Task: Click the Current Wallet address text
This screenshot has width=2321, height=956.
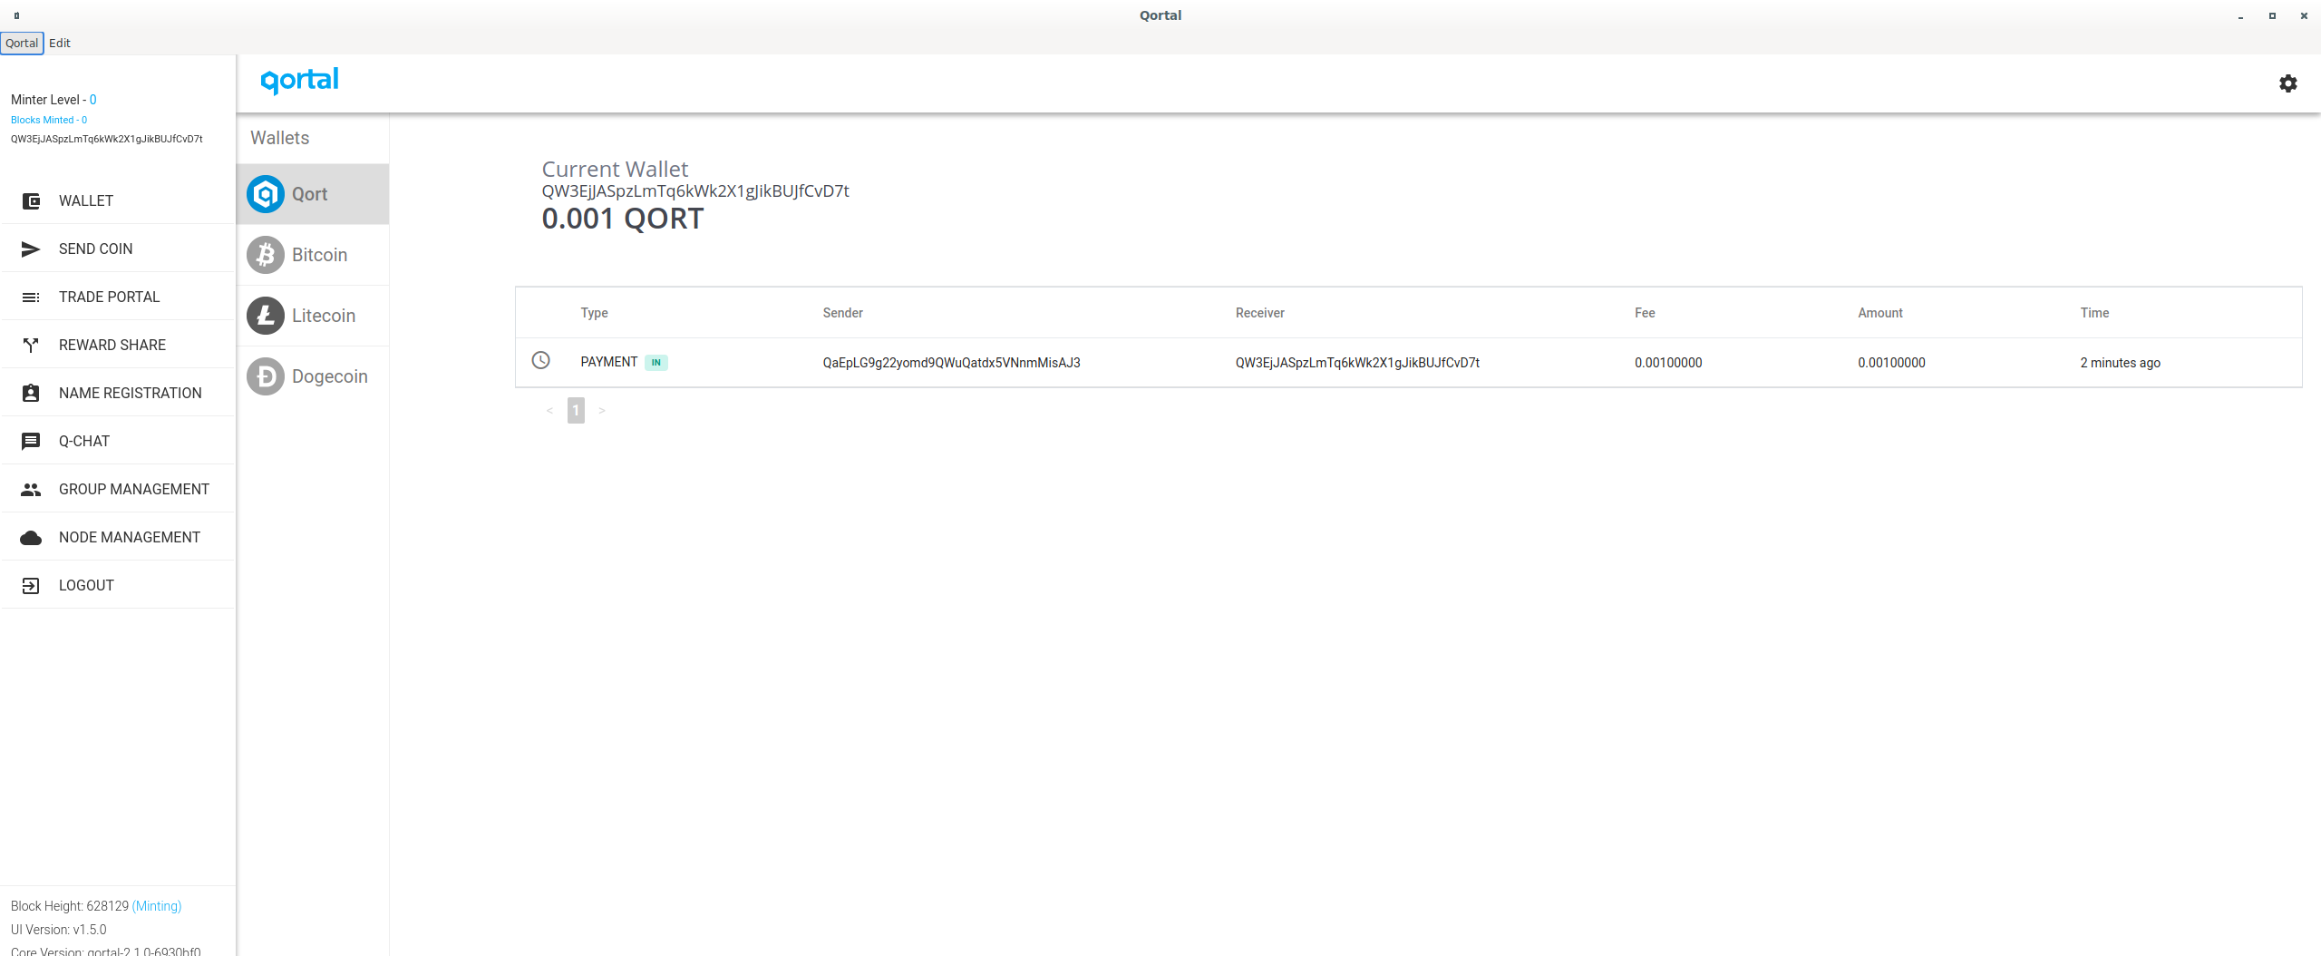Action: click(695, 191)
